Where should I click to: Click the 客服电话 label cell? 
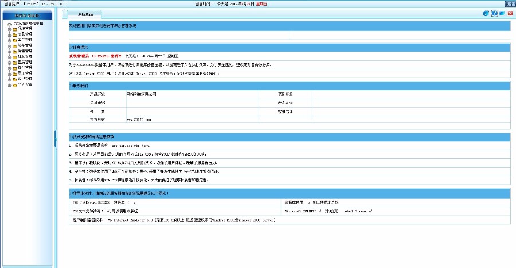point(285,111)
